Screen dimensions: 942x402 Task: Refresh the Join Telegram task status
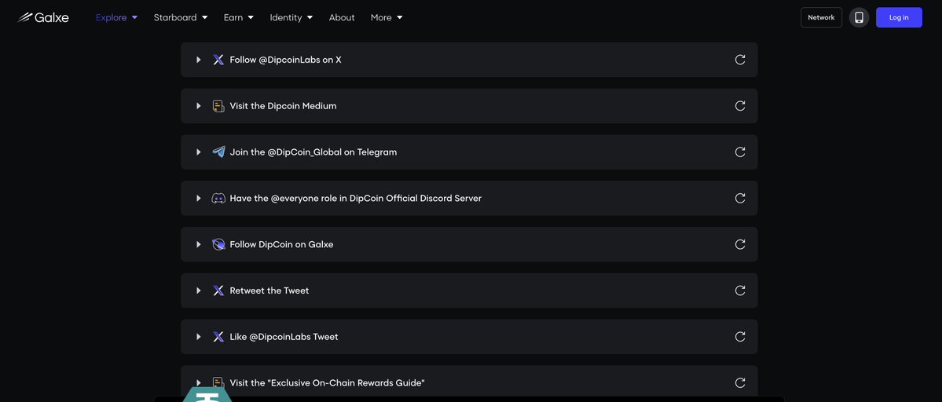point(740,152)
